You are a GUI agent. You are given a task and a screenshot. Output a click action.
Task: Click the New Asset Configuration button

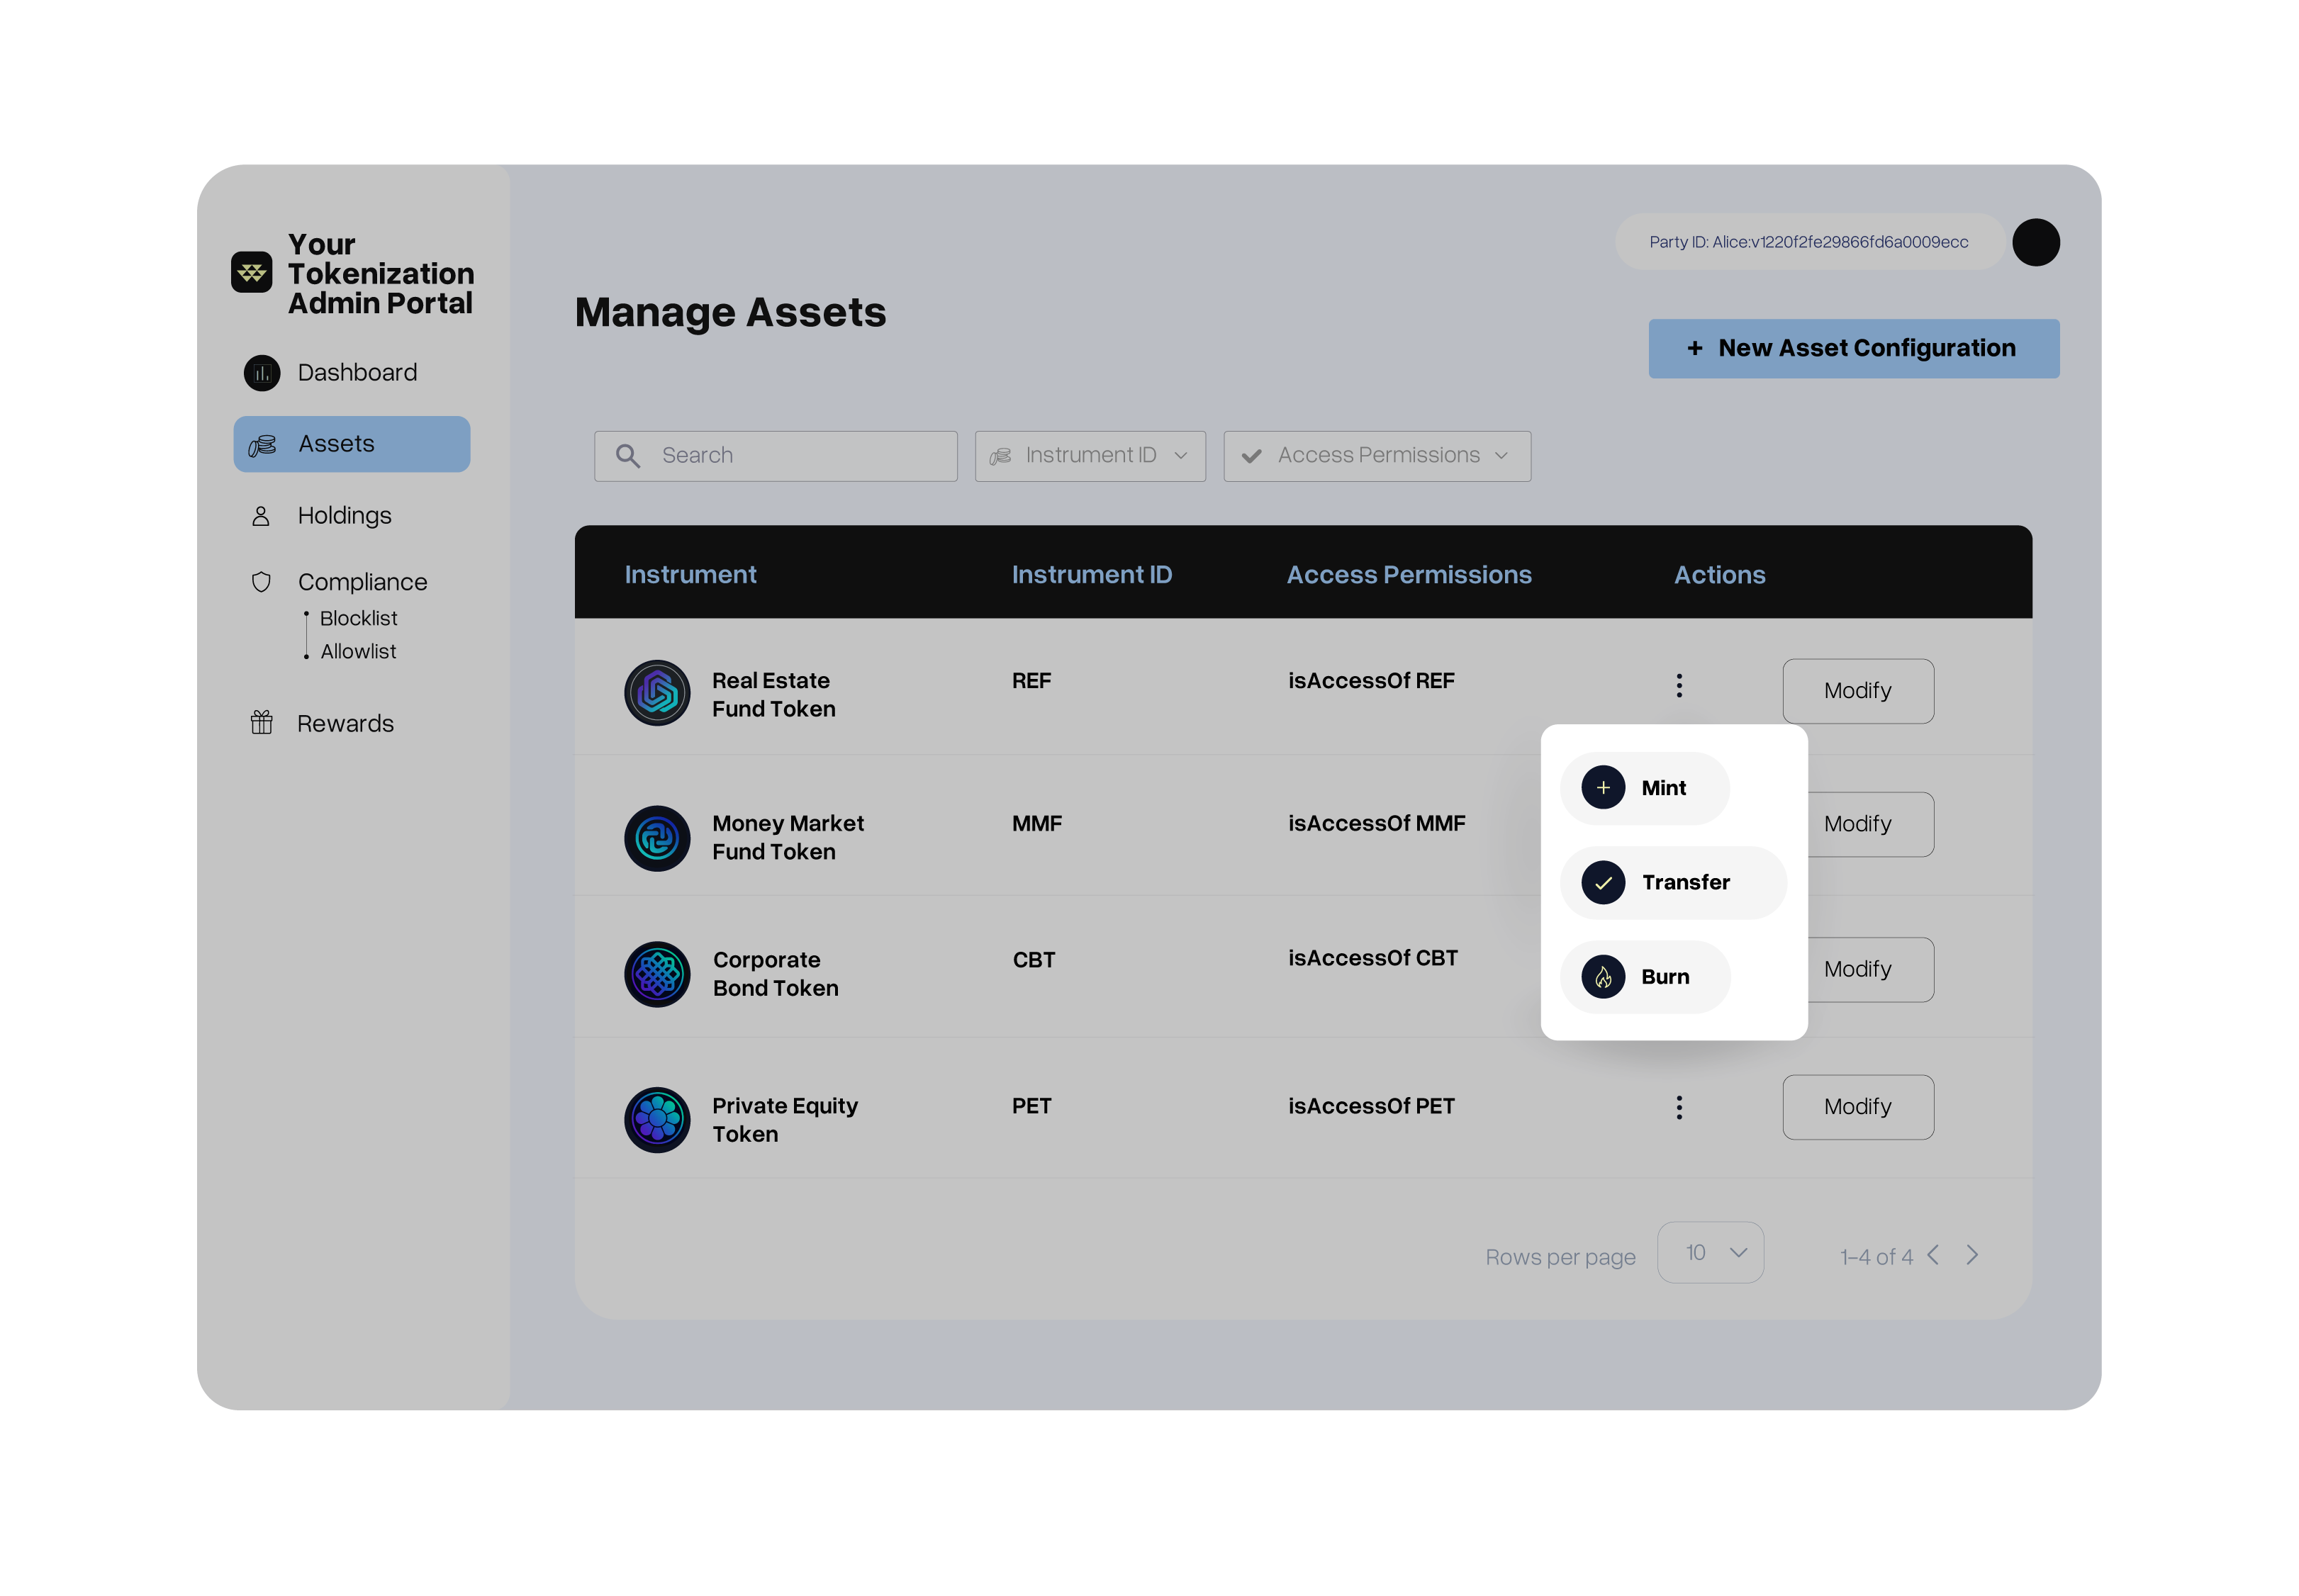pyautogui.click(x=1853, y=348)
